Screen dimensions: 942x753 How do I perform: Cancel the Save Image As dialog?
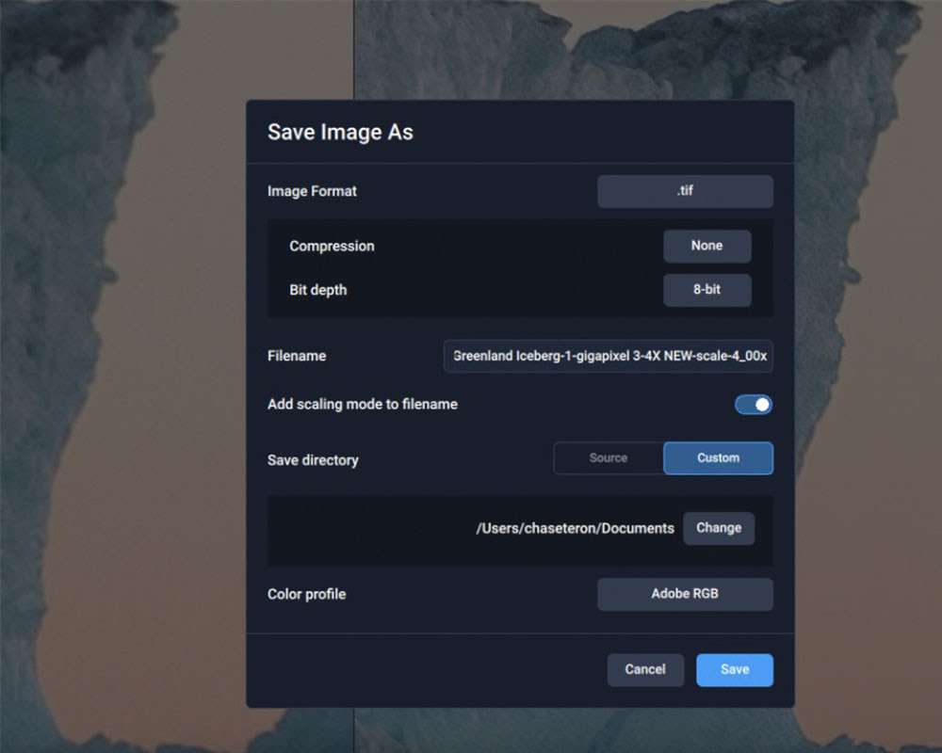645,669
